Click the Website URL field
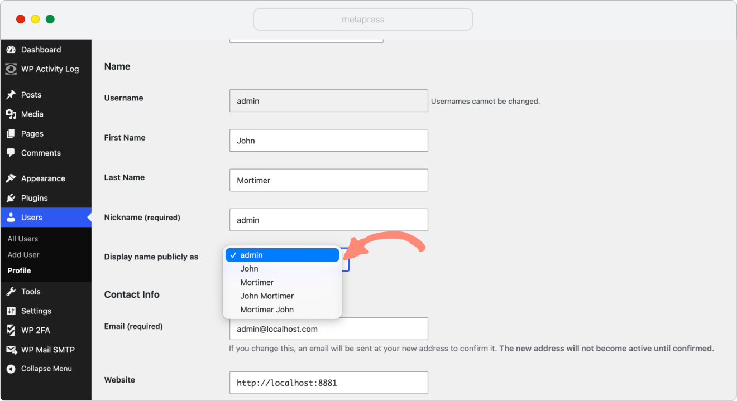Image resolution: width=737 pixels, height=401 pixels. point(329,383)
